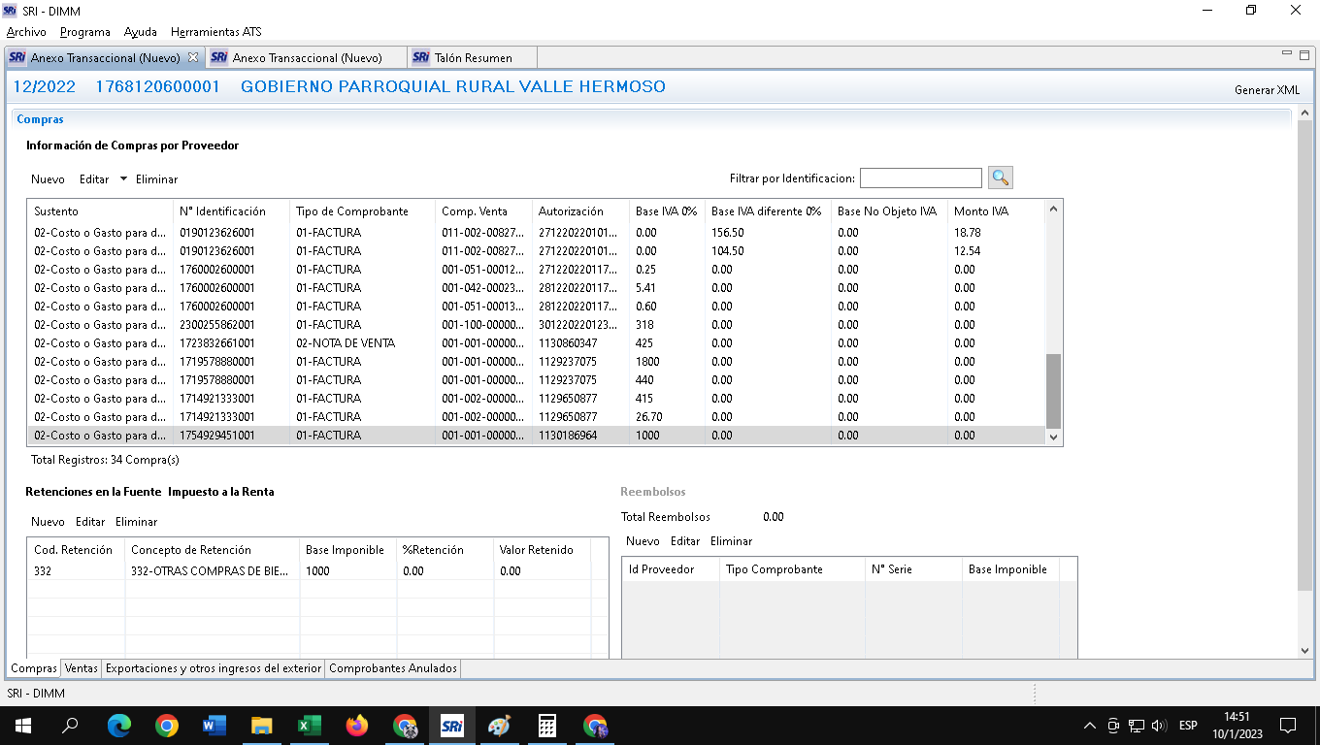1320x745 pixels.
Task: Close the first Anexo Transaccional tab
Action: click(193, 58)
